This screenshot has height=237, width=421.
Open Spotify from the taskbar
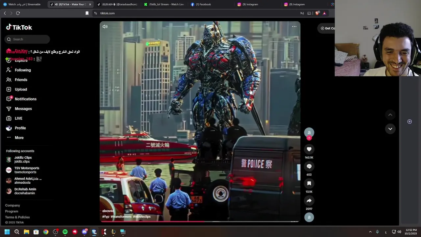pyautogui.click(x=65, y=232)
